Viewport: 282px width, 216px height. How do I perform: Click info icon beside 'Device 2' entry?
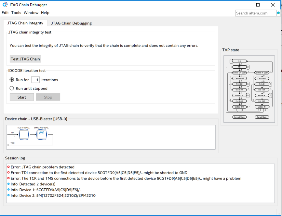8,195
